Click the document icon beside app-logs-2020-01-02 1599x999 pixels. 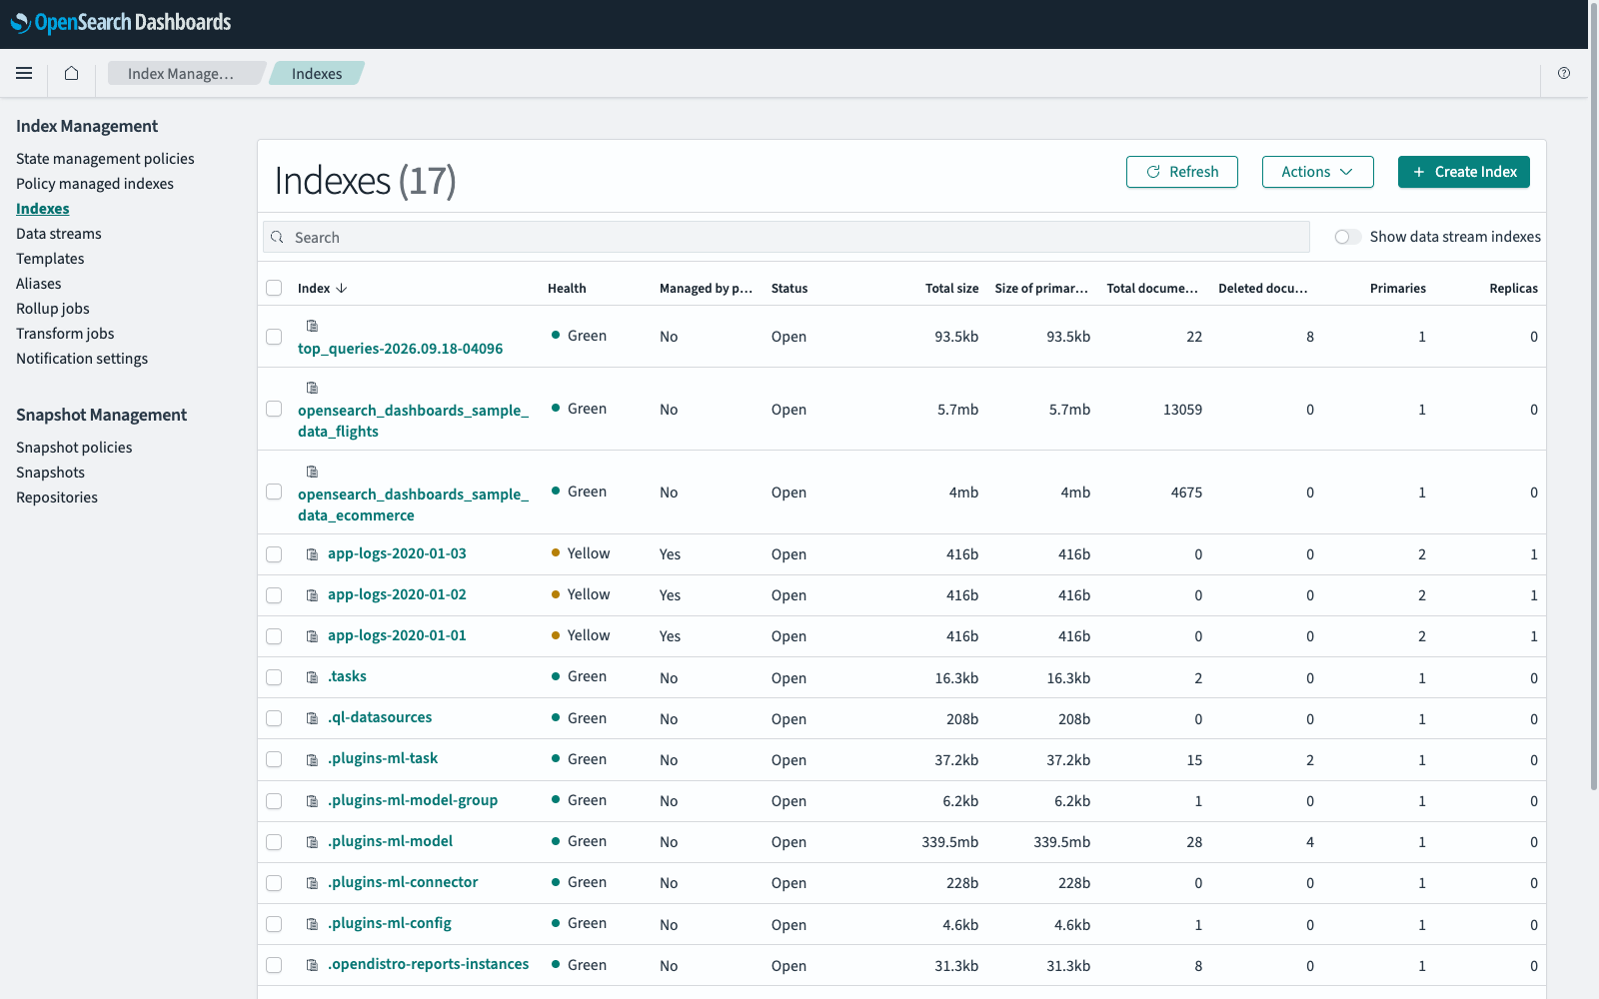(312, 595)
